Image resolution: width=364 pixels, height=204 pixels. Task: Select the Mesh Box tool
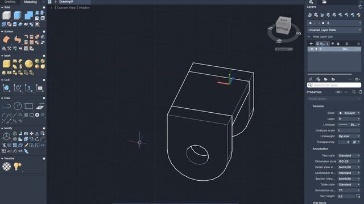pos(6,64)
